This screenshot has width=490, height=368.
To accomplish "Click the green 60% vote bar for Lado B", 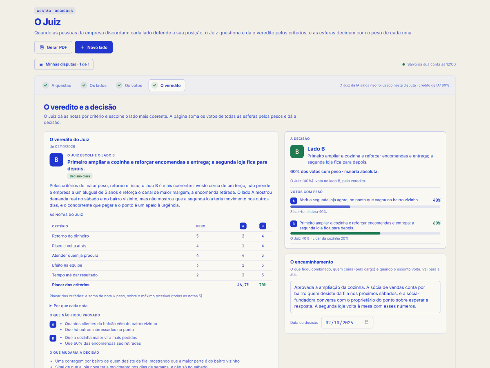I will tap(335, 233).
